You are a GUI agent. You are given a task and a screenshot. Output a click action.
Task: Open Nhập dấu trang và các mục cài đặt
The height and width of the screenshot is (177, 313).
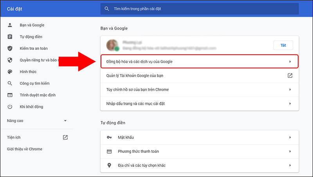pyautogui.click(x=200, y=104)
